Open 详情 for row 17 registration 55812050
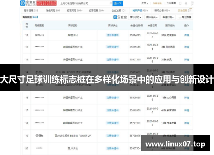 pos(187,110)
